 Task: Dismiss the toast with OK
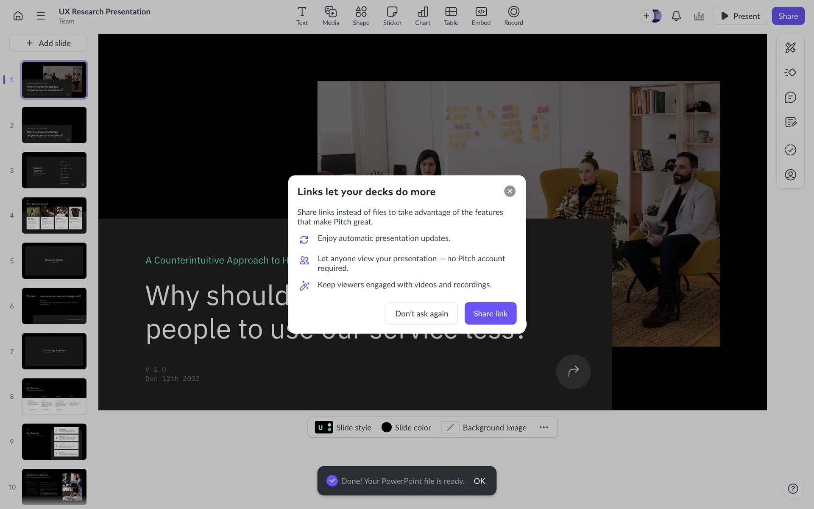click(x=479, y=481)
